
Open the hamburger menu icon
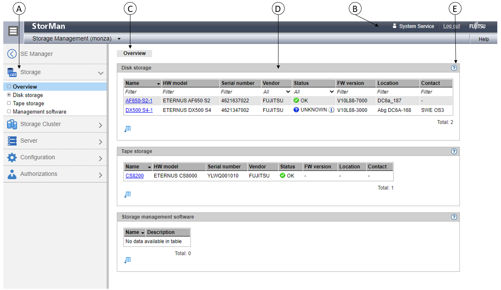coord(13,31)
